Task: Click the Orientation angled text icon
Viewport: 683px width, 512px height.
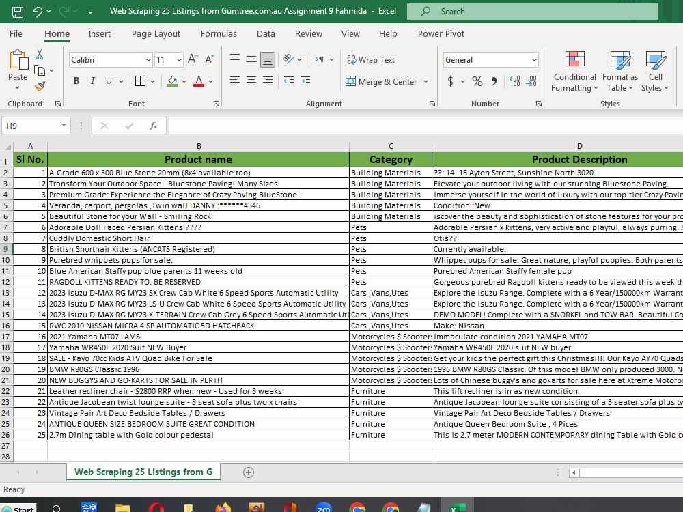Action: pos(289,59)
